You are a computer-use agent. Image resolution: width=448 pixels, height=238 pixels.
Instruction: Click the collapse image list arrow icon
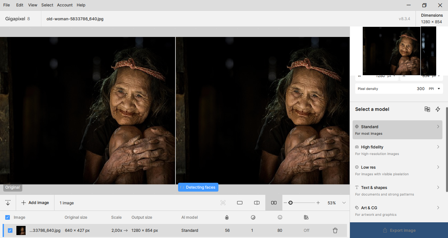8,203
